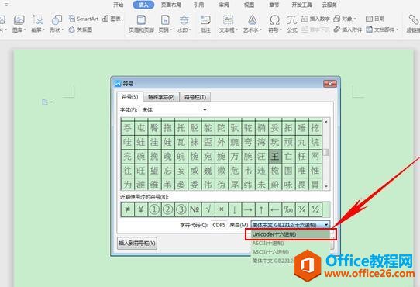The height and width of the screenshot is (287, 420).
Task: Switch to the 开始 ribbon tab
Action: pos(118,5)
